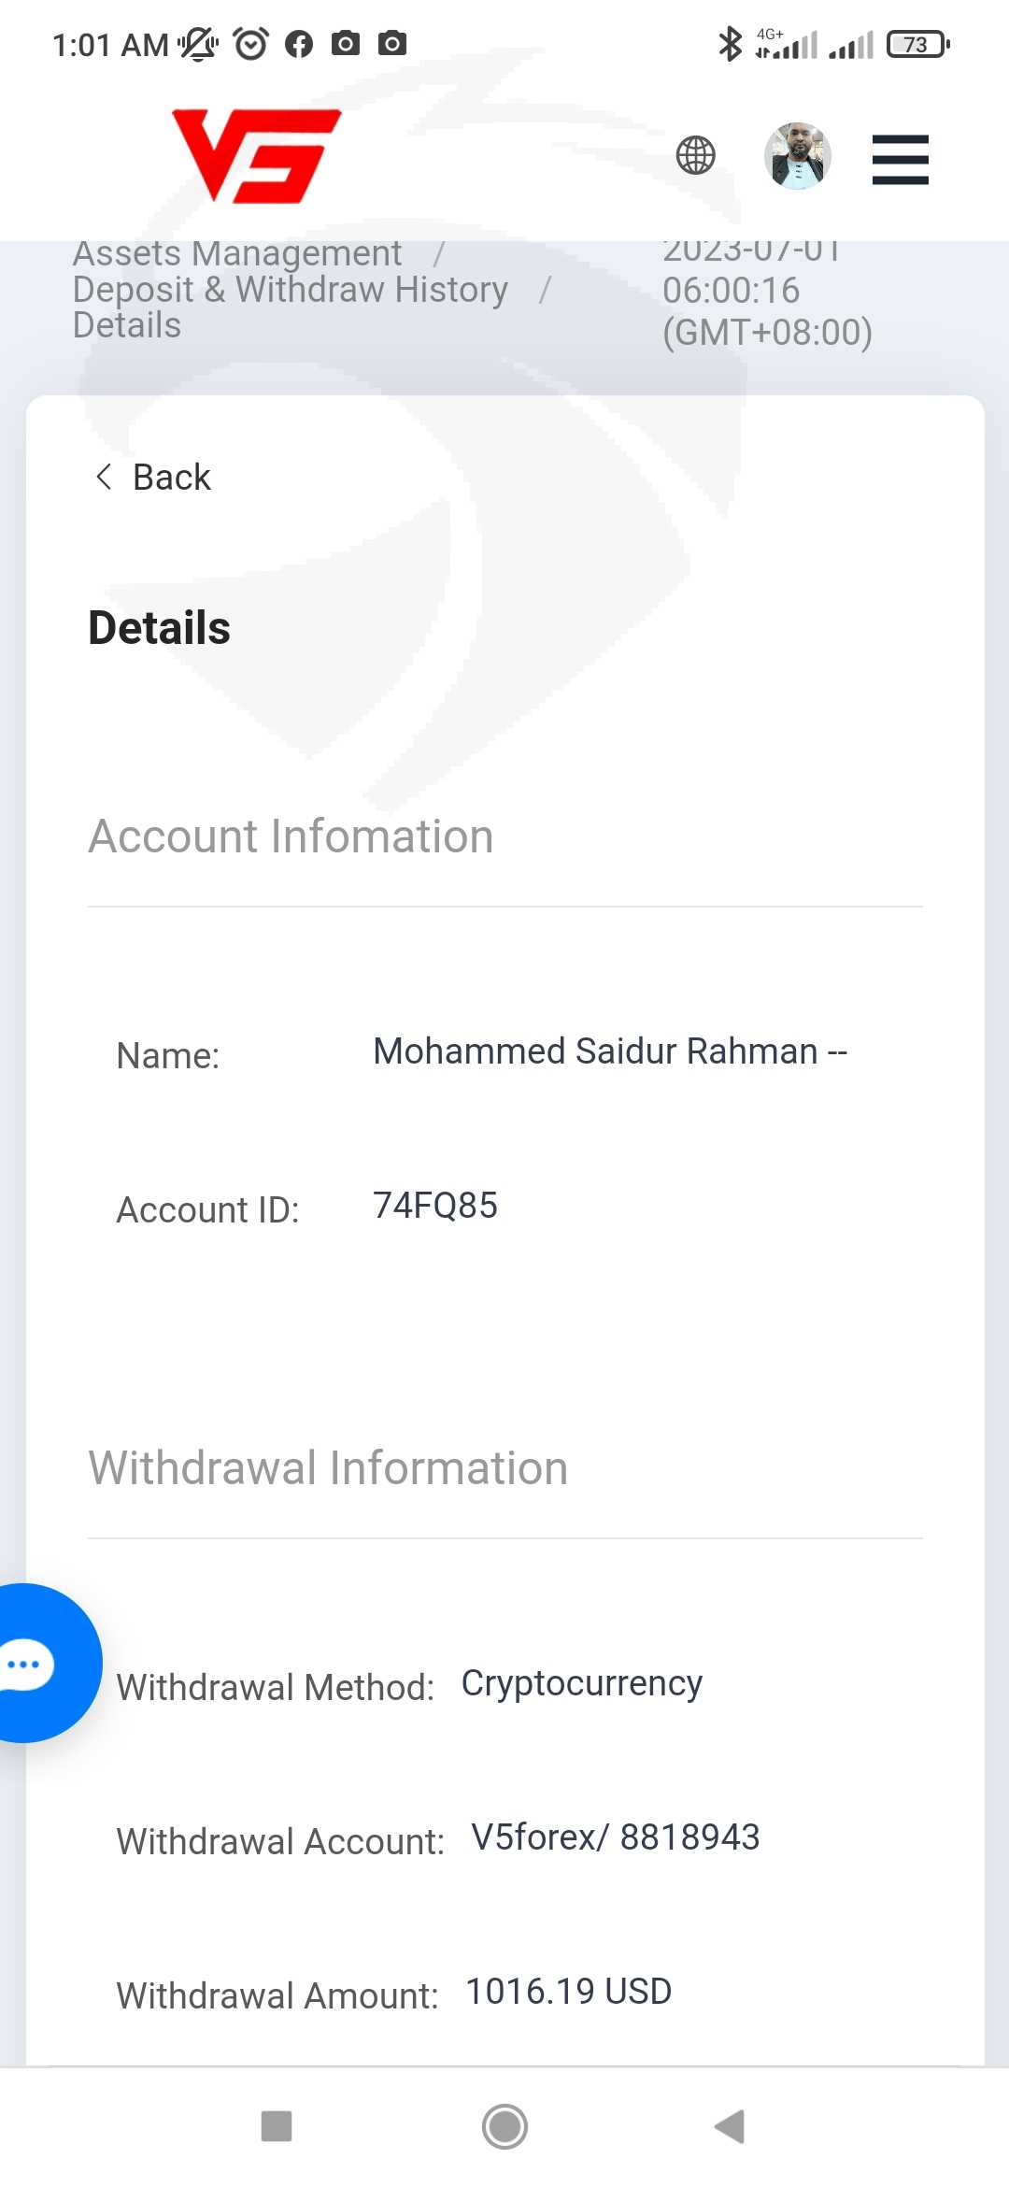Viewport: 1009px width, 2187px height.
Task: Go back using the Back link
Action: pos(172,477)
